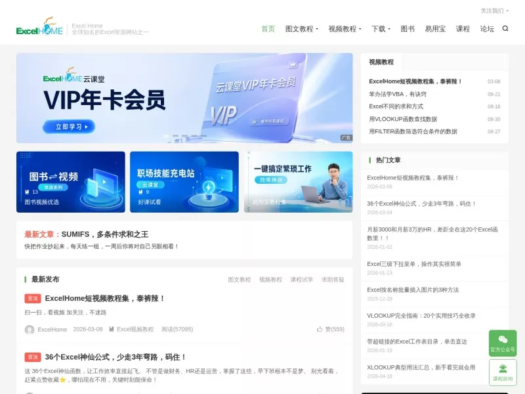Open 课程 in navigation
525x394 pixels.
click(463, 29)
